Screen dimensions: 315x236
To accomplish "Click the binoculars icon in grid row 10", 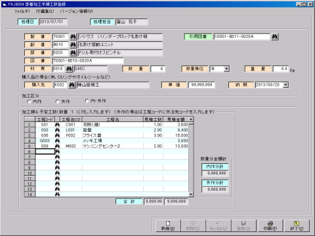I will [57, 173].
